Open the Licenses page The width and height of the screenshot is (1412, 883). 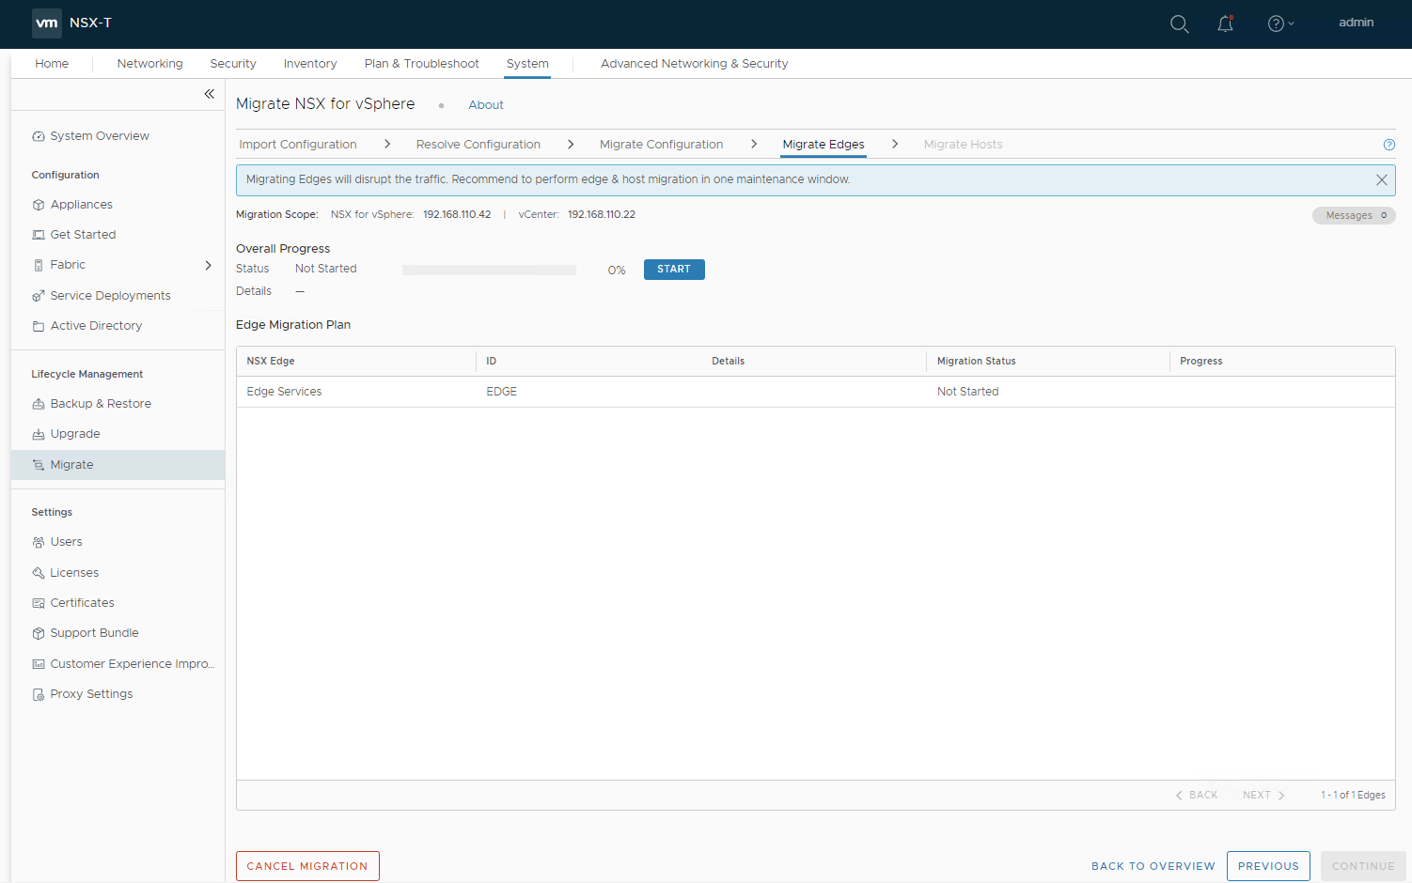pos(73,572)
